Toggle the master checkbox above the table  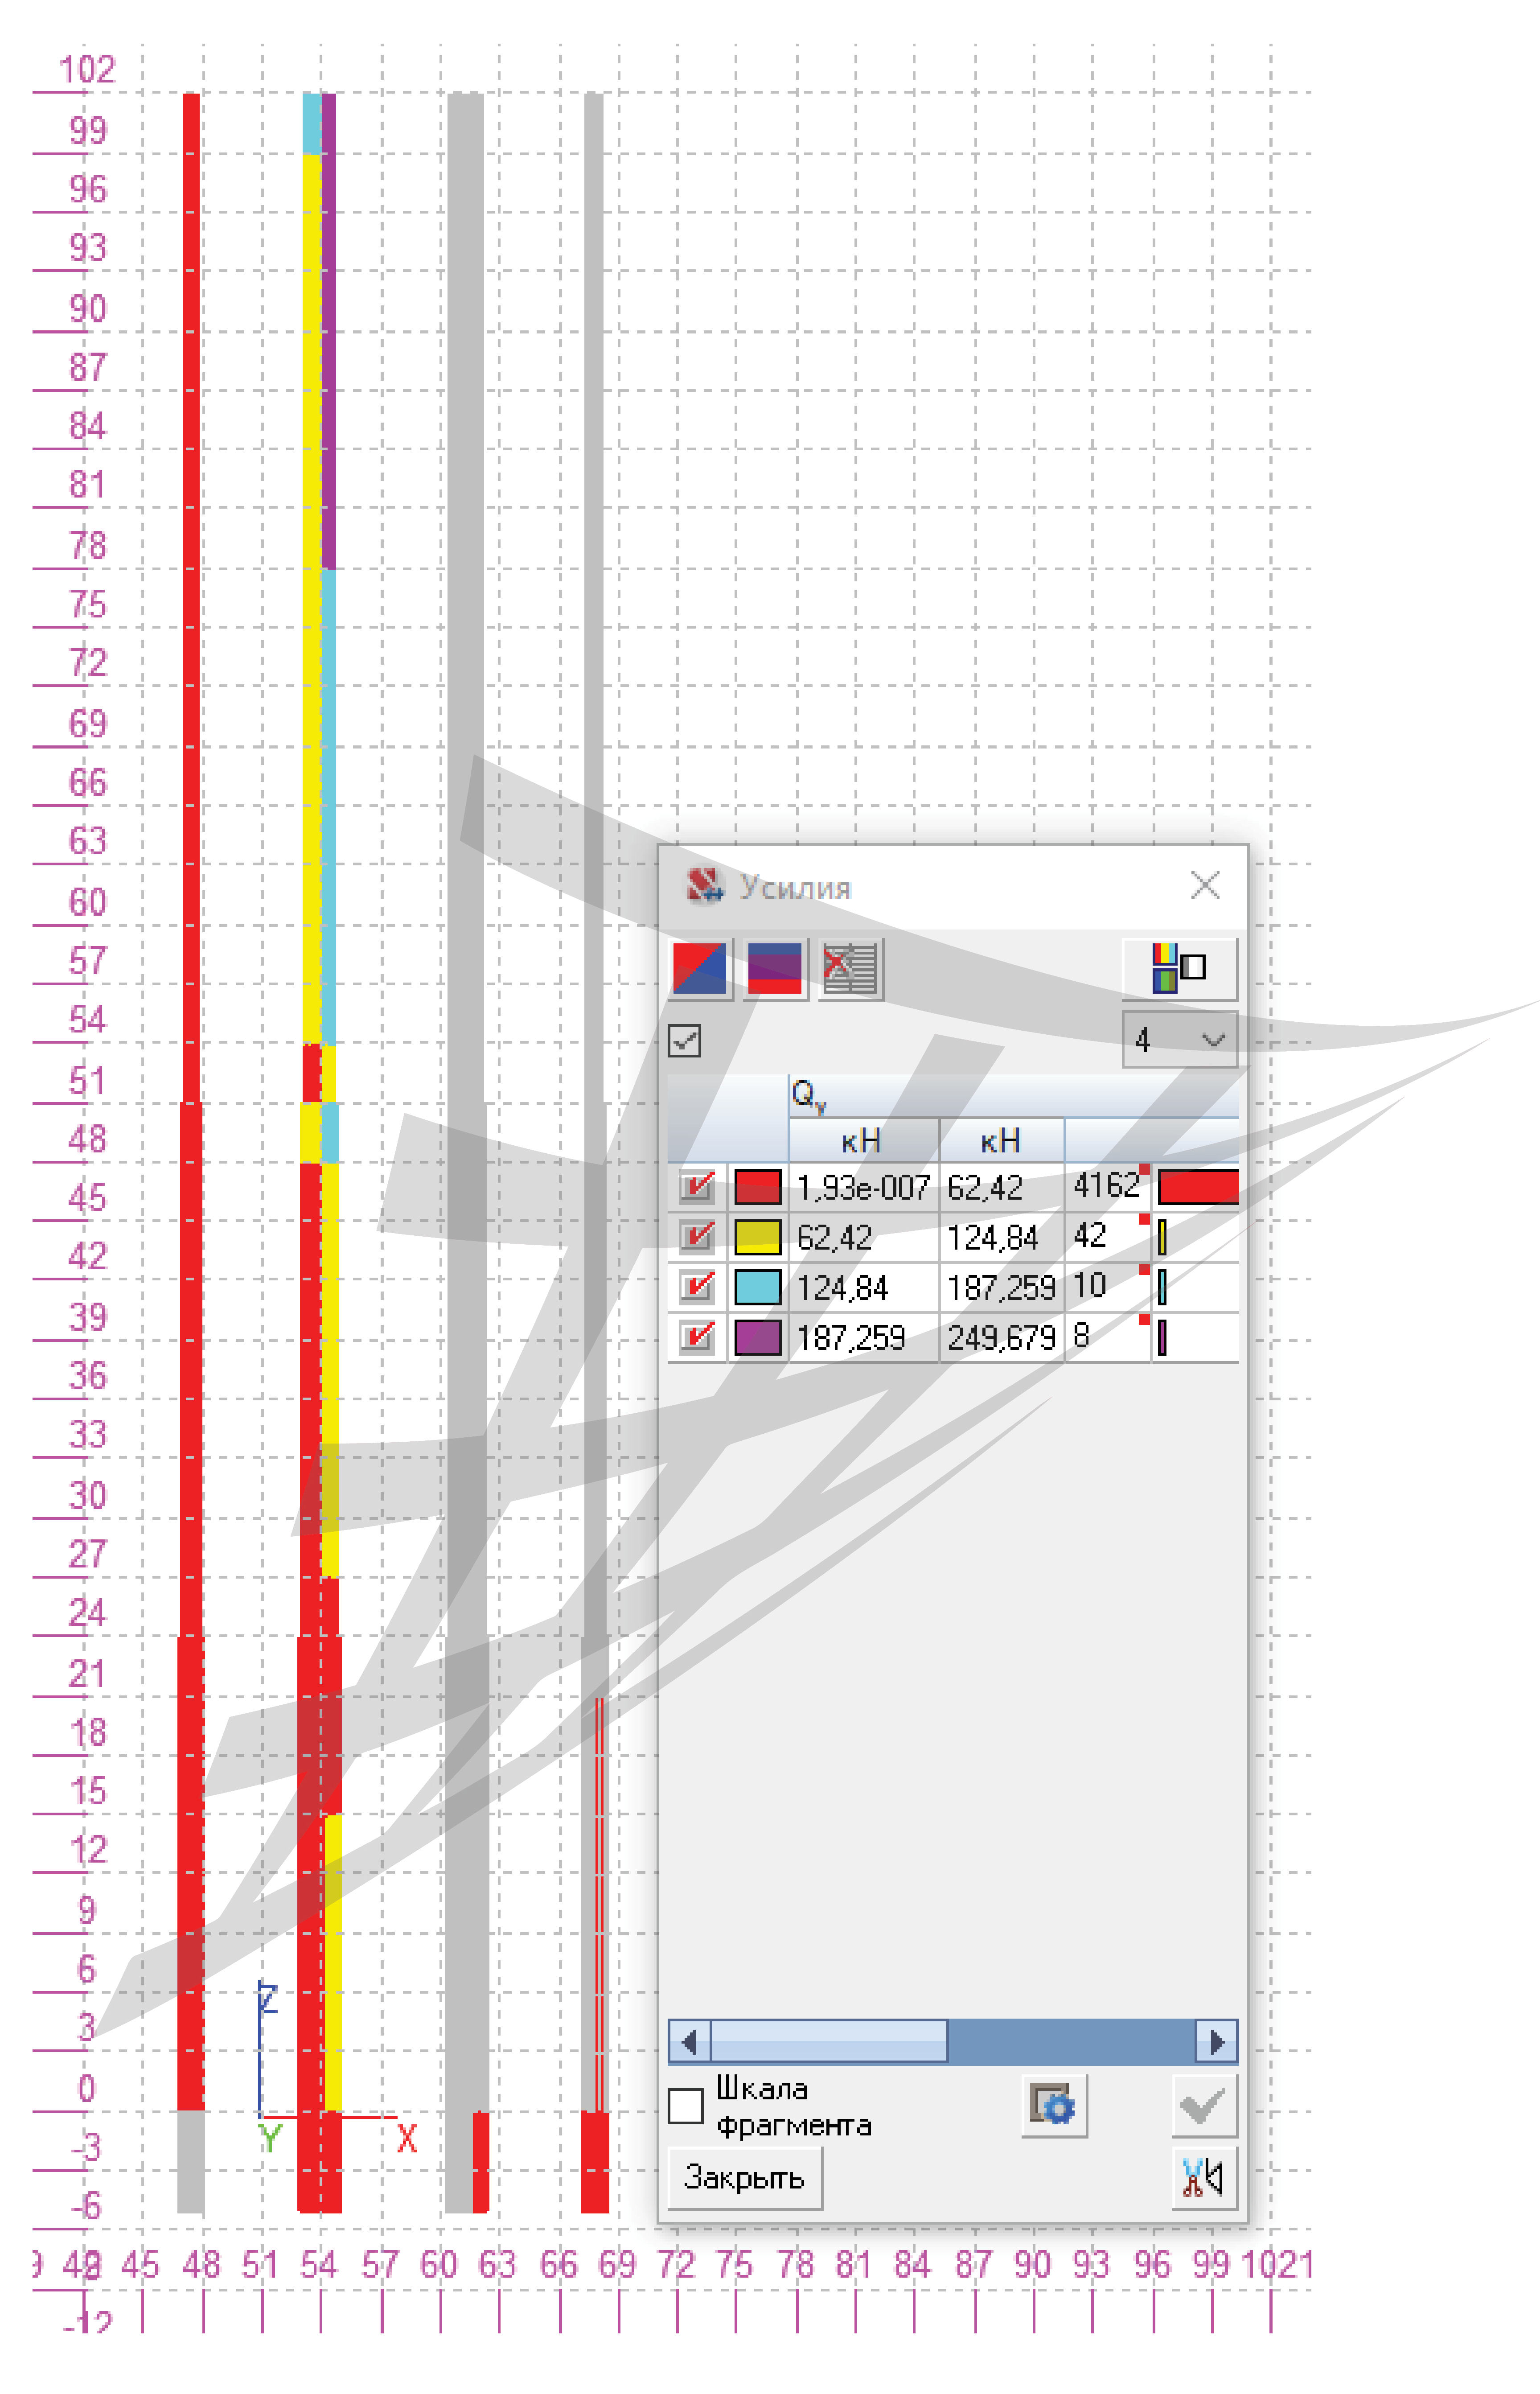click(x=685, y=1040)
